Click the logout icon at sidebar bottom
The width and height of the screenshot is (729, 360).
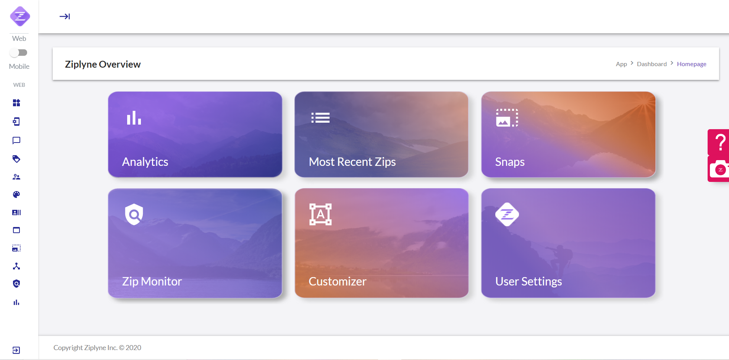point(16,350)
